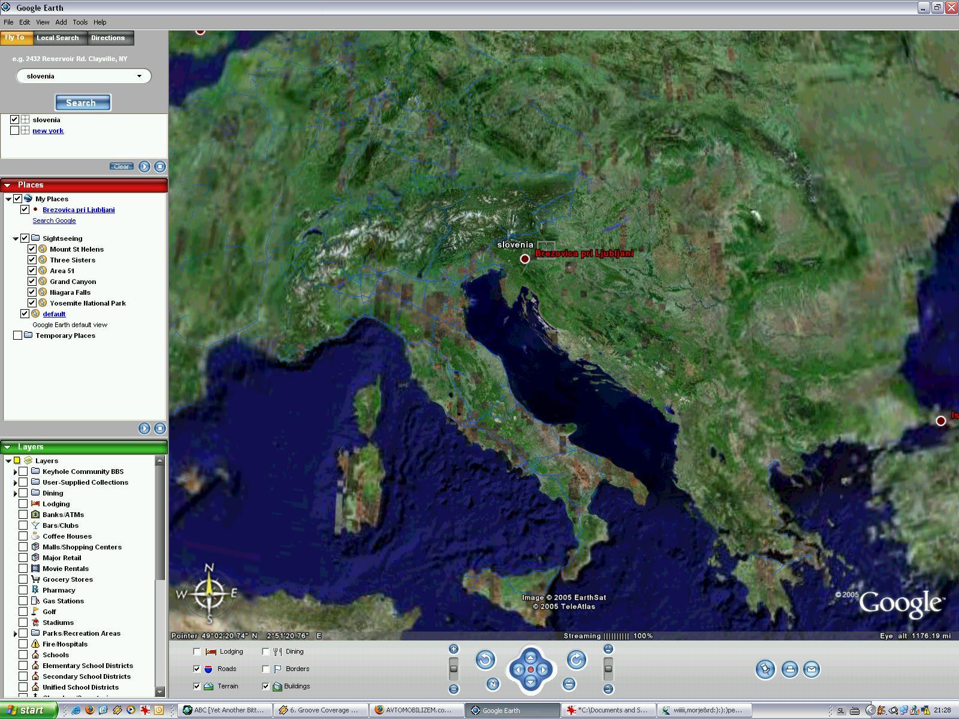
Task: Open the new york search result link
Action: click(48, 131)
